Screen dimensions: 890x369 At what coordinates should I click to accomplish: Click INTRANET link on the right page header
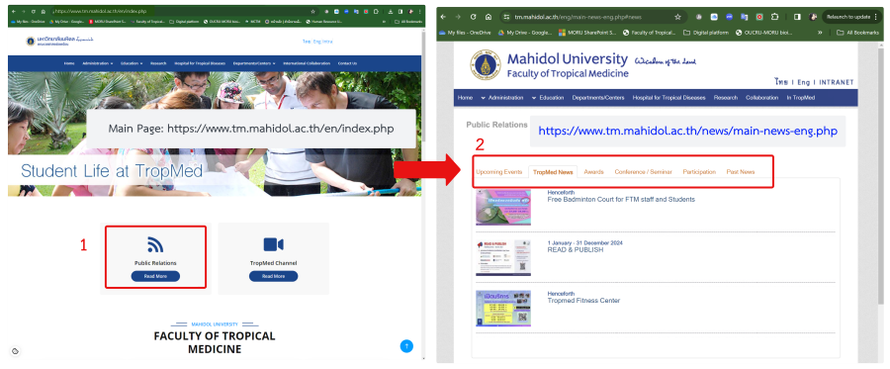[836, 82]
